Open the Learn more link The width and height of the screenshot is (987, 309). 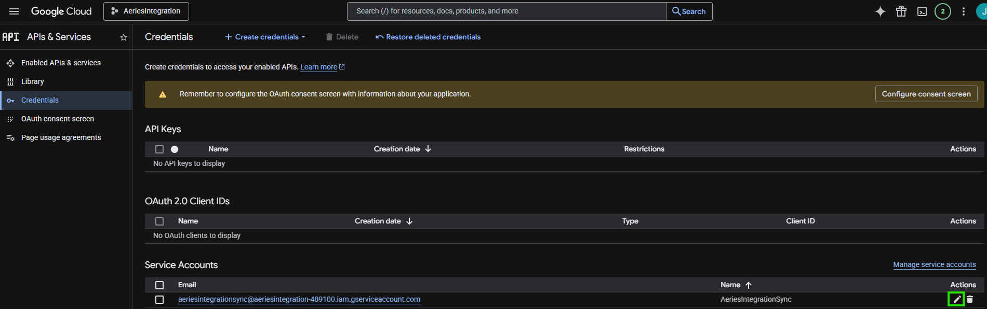322,67
